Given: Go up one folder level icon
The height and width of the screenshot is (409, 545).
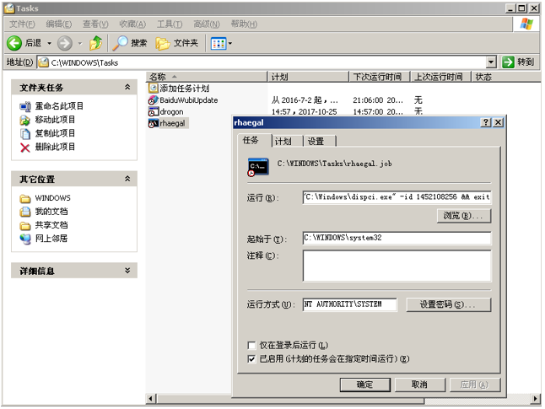Looking at the screenshot, I should tap(95, 43).
